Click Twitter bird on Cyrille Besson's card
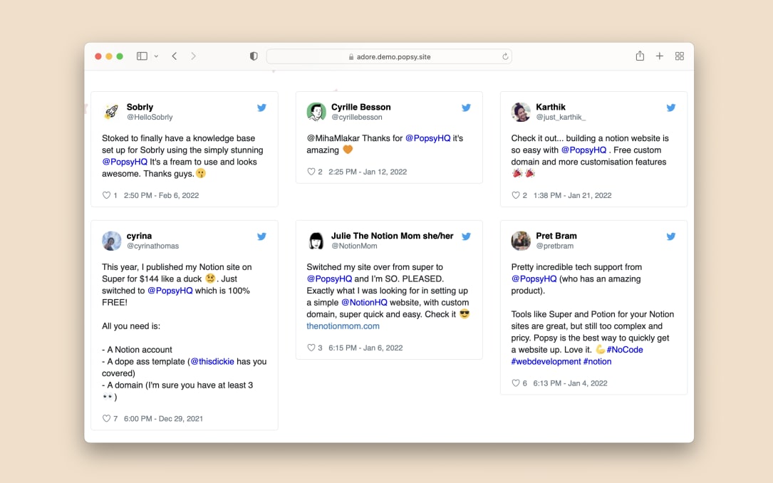773x483 pixels. pyautogui.click(x=467, y=108)
